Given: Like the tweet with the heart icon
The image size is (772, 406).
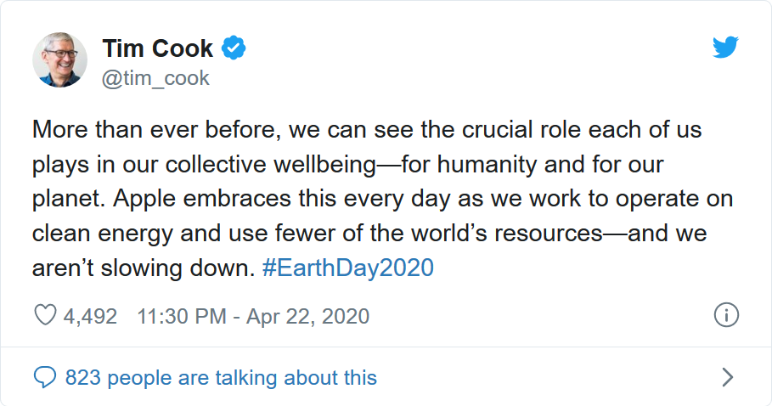Looking at the screenshot, I should pos(44,317).
